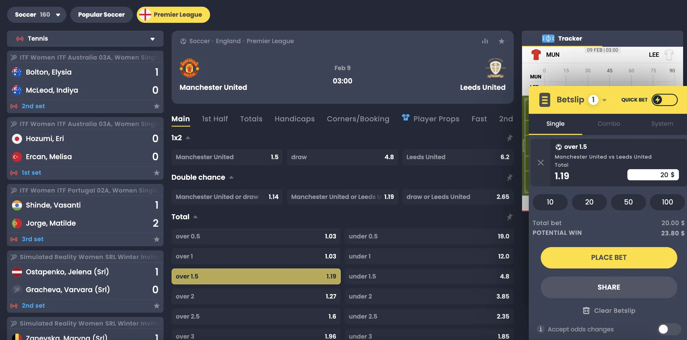Click the live icon beside Tennis
Image resolution: width=687 pixels, height=340 pixels.
(20, 39)
